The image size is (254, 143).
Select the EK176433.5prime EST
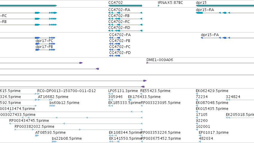tap(144, 97)
